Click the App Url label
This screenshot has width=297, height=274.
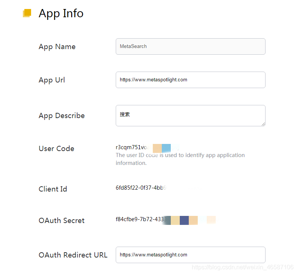pos(52,80)
